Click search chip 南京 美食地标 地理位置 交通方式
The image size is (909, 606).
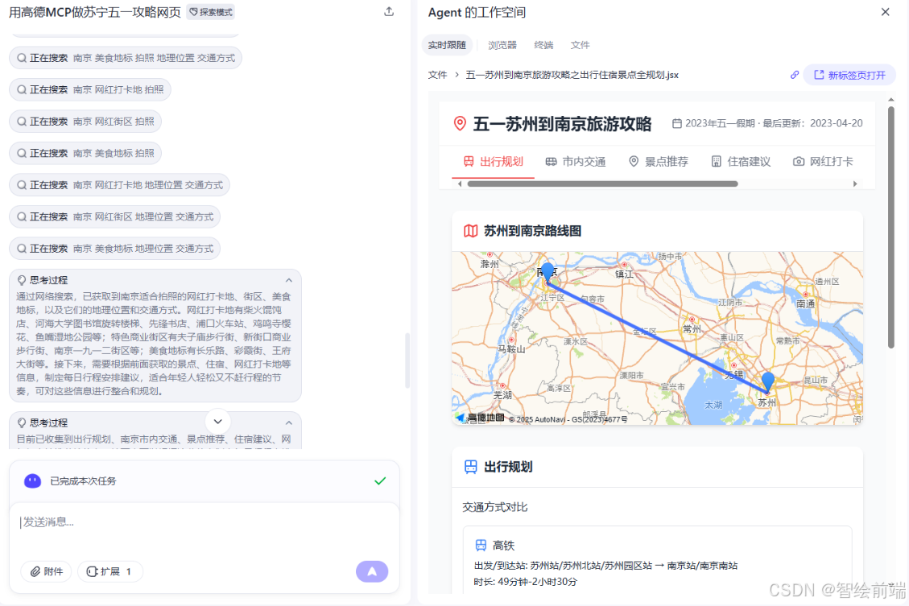[x=115, y=249]
